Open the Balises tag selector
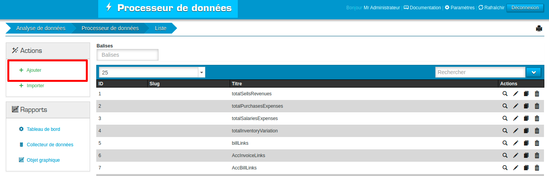 pyautogui.click(x=127, y=55)
